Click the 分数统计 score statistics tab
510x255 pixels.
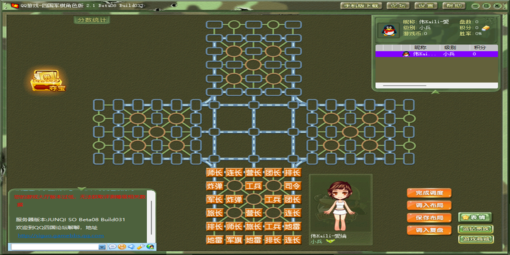coord(92,20)
